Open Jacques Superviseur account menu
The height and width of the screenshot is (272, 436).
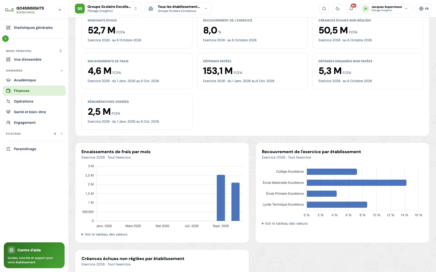(386, 9)
